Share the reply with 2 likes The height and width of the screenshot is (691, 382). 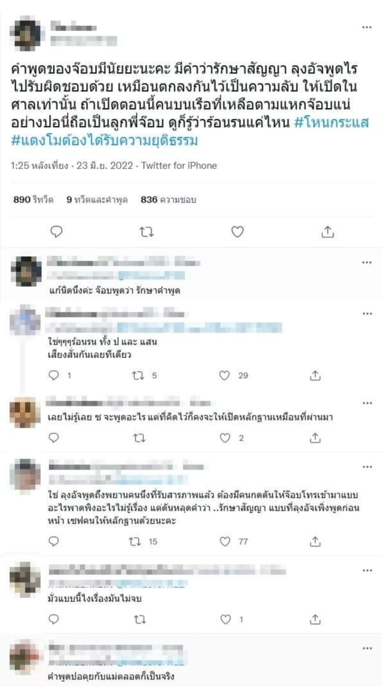tap(315, 438)
